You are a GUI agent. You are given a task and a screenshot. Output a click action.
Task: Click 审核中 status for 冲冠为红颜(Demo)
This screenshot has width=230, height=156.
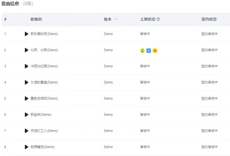pyautogui.click(x=145, y=66)
